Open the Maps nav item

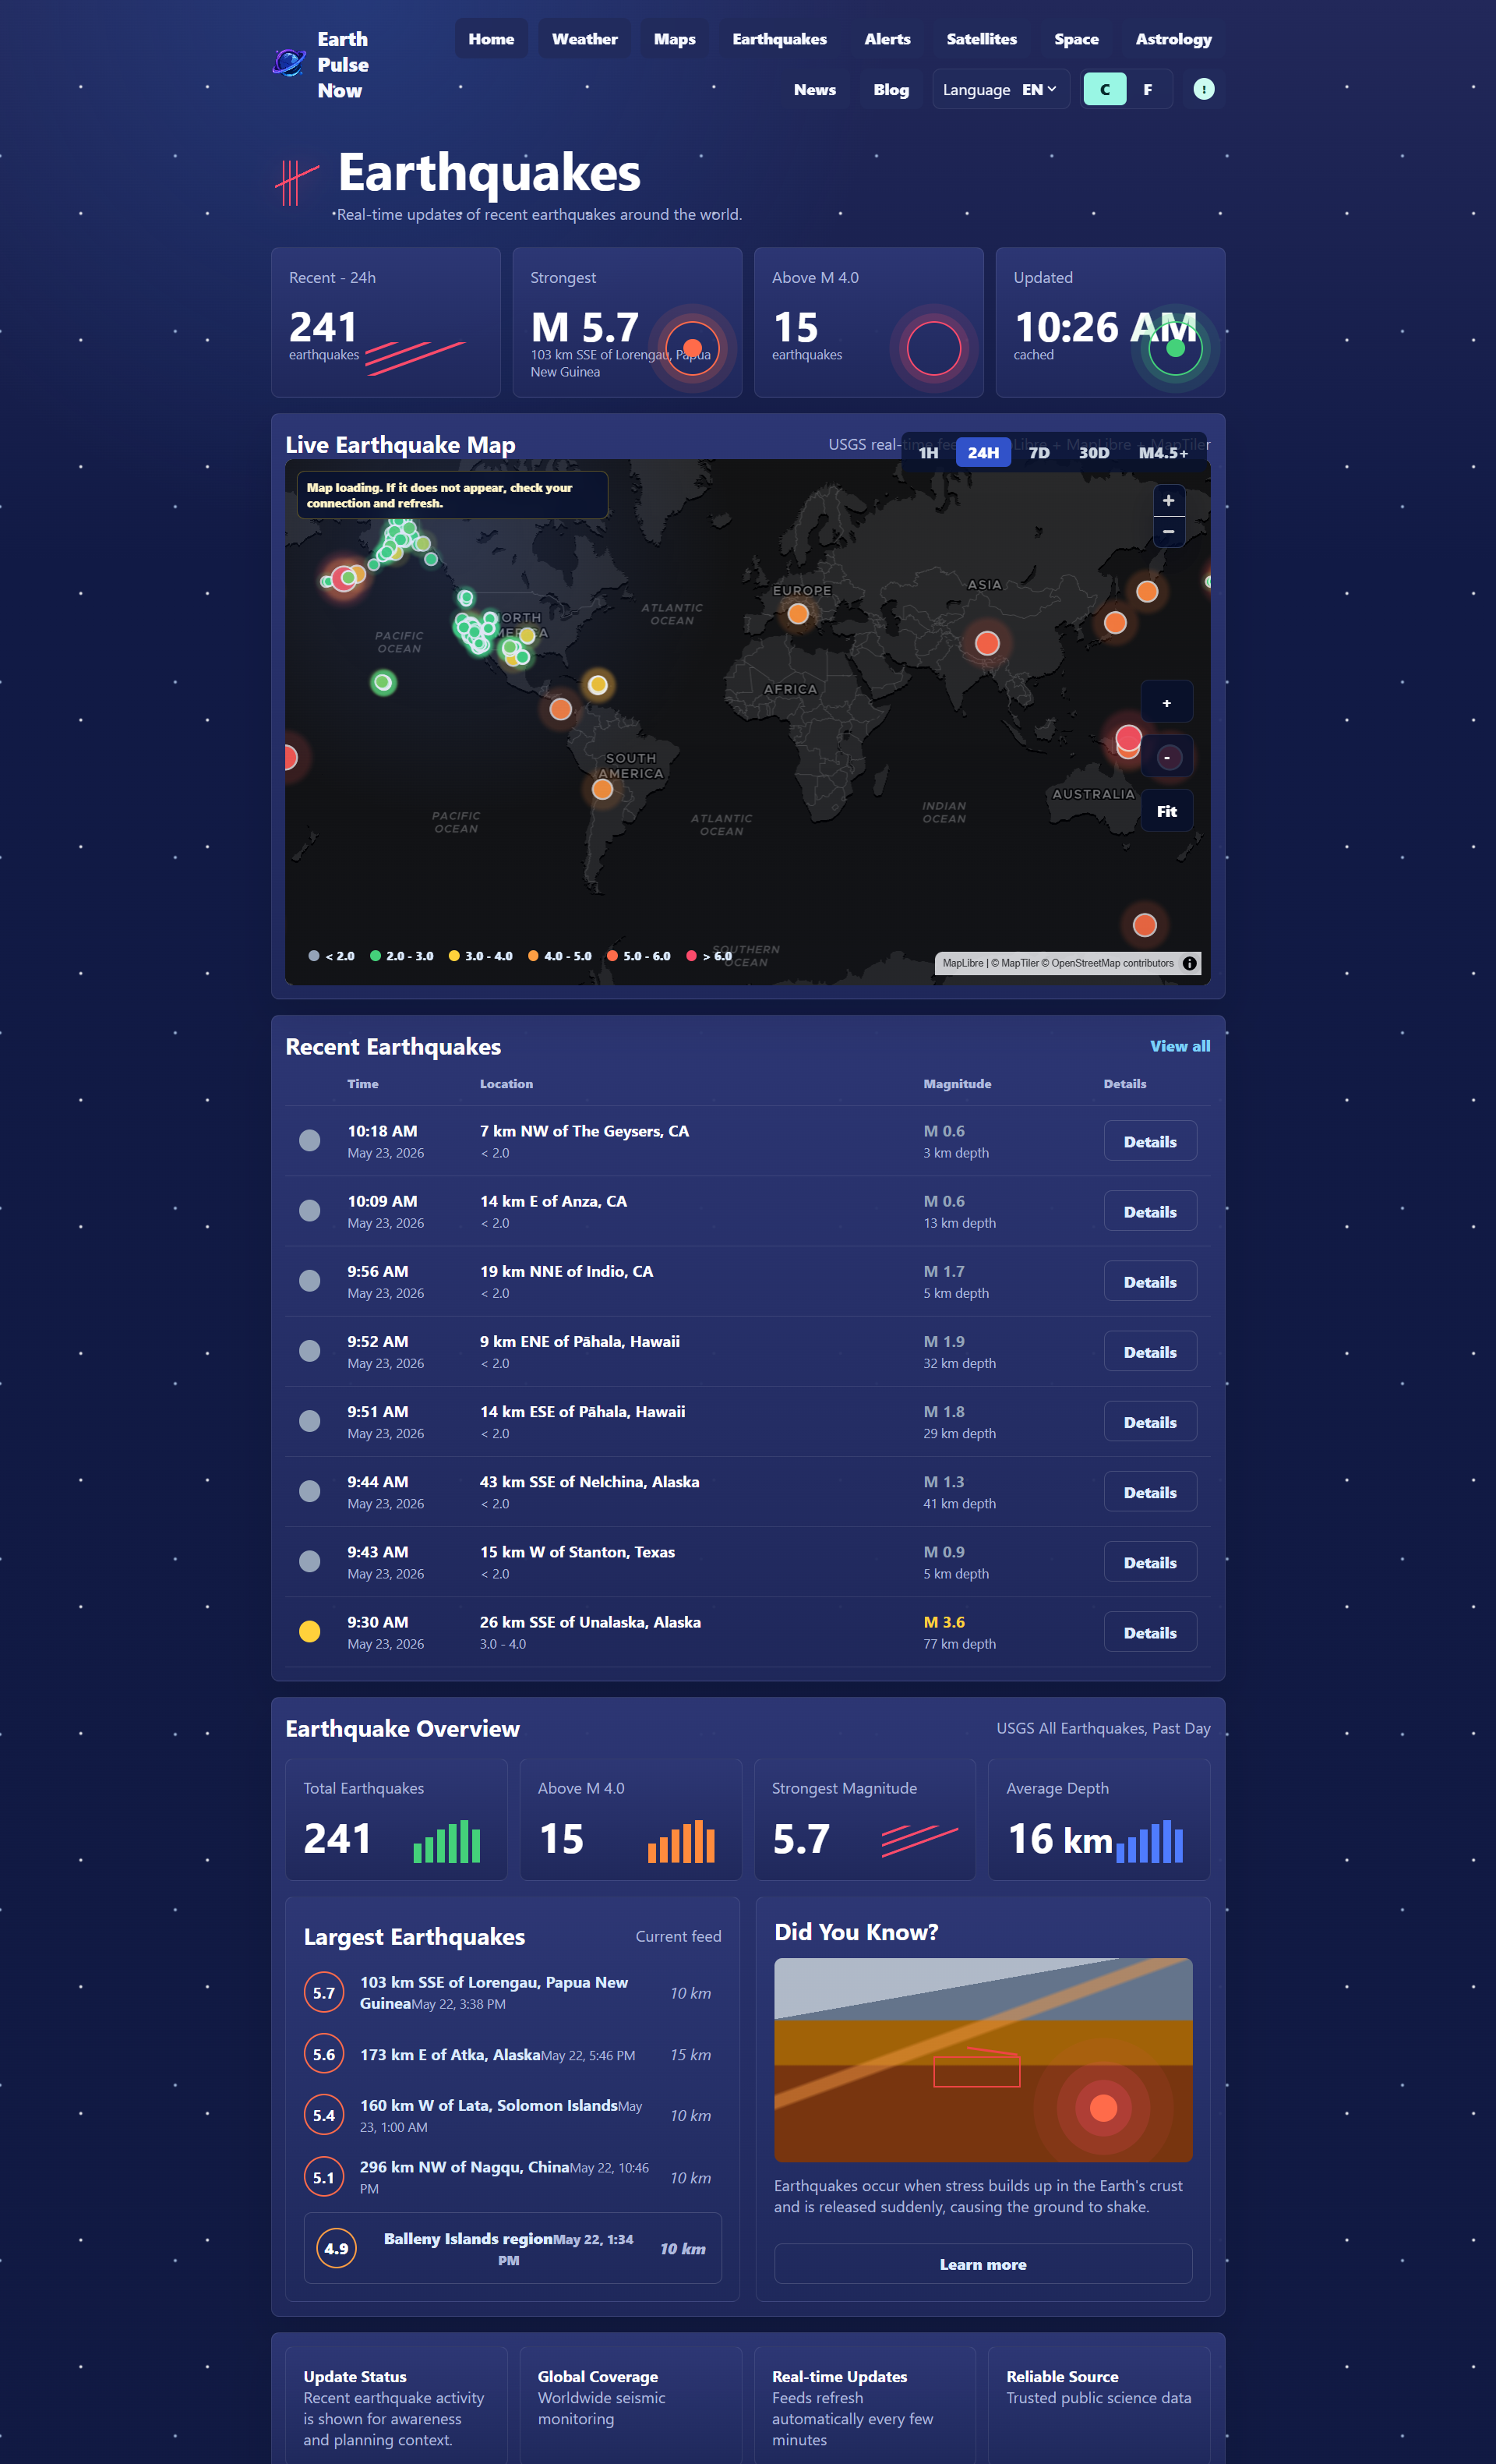point(675,39)
